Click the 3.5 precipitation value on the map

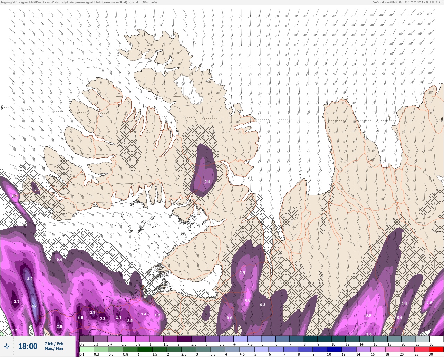[30, 279]
